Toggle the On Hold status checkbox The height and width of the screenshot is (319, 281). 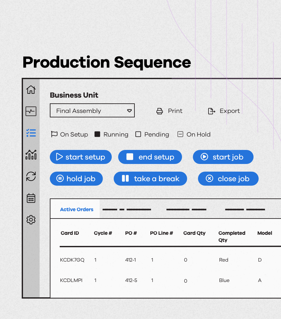(x=180, y=134)
